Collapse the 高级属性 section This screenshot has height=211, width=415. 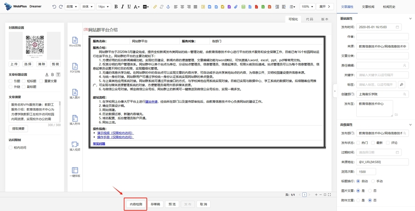point(410,125)
